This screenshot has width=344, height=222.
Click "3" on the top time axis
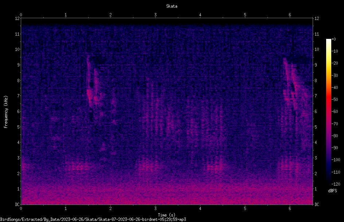pos(155,15)
